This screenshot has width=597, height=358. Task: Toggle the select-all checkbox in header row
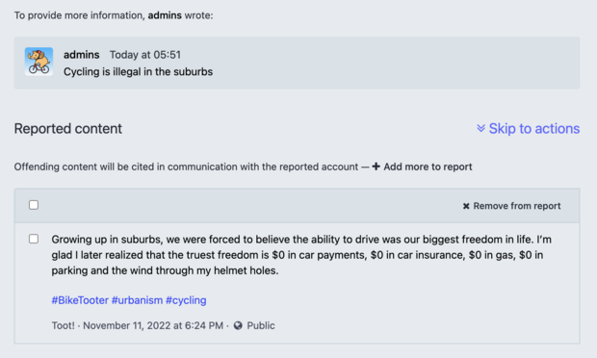(34, 205)
